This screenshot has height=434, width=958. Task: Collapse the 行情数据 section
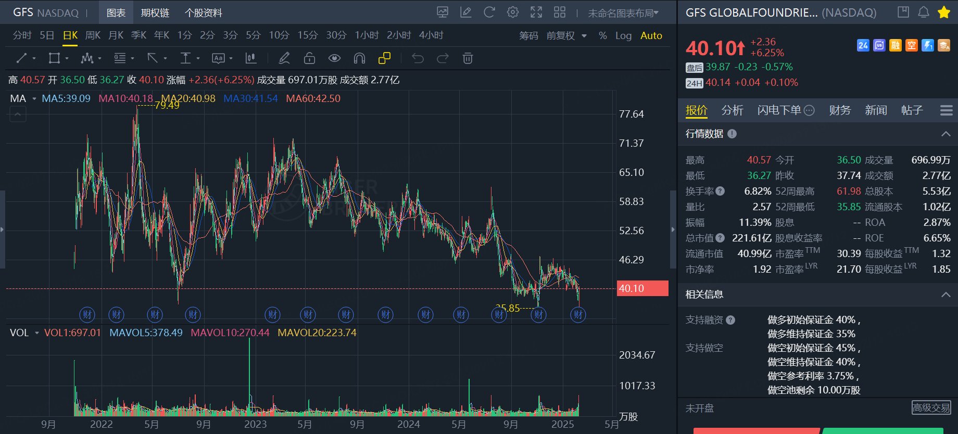coord(946,134)
